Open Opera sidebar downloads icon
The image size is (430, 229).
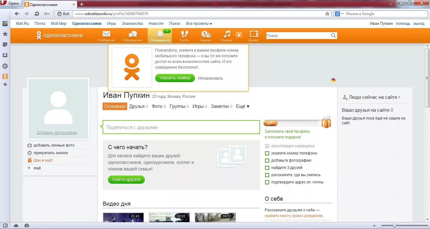(5, 55)
